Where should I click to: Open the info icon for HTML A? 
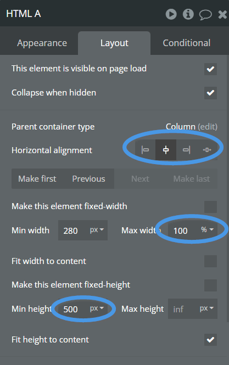[188, 14]
